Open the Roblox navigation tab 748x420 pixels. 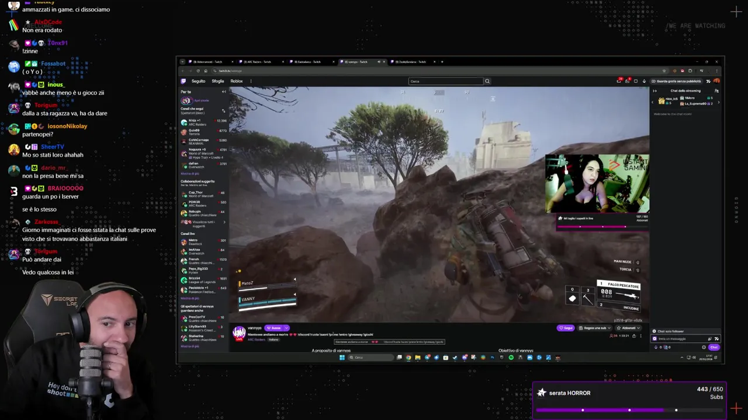click(237, 81)
